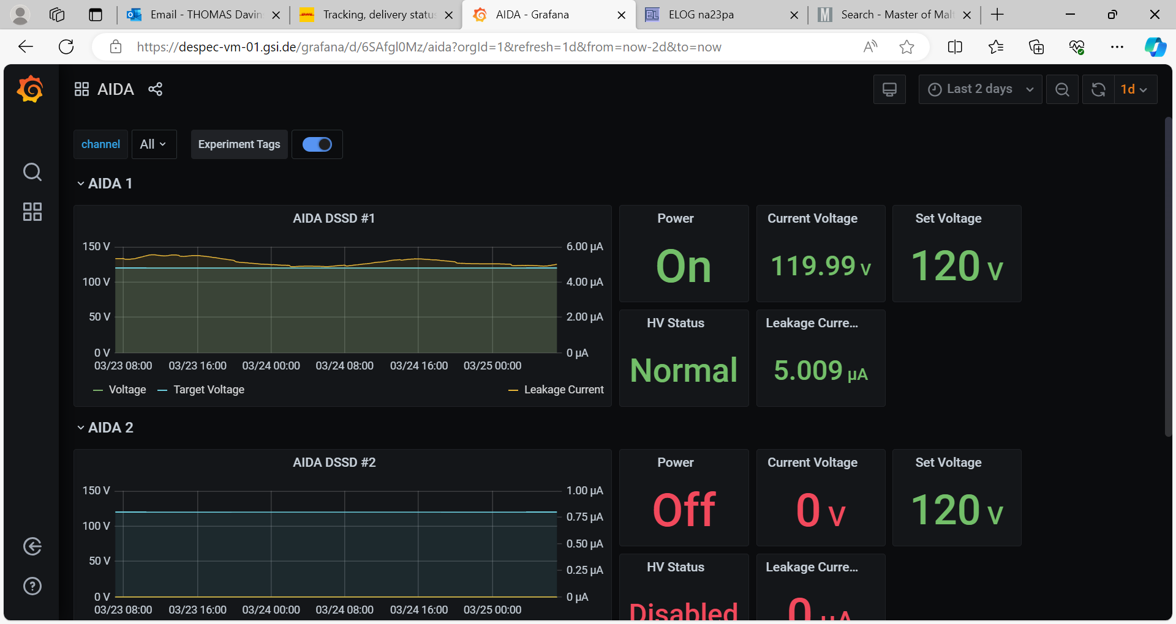Open a new browser tab
1176x624 pixels.
coord(997,15)
